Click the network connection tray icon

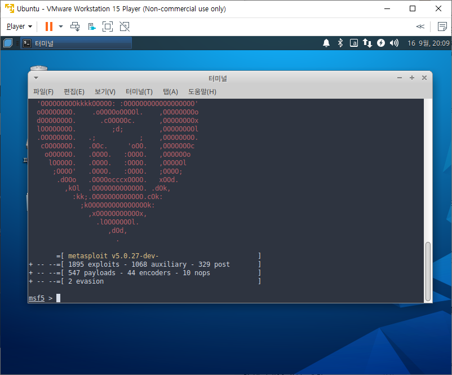point(367,43)
